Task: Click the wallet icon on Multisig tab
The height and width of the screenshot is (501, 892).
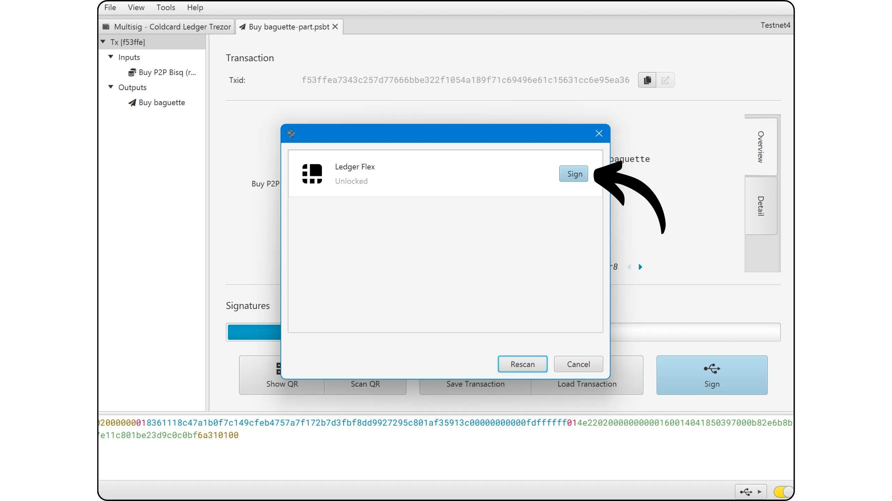Action: (106, 27)
